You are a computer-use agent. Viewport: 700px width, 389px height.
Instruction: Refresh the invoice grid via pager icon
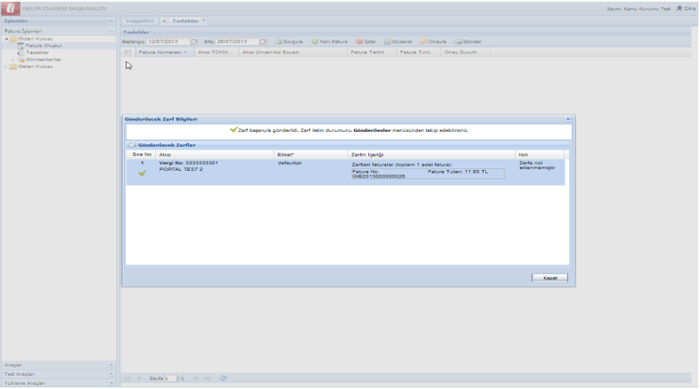coord(223,378)
